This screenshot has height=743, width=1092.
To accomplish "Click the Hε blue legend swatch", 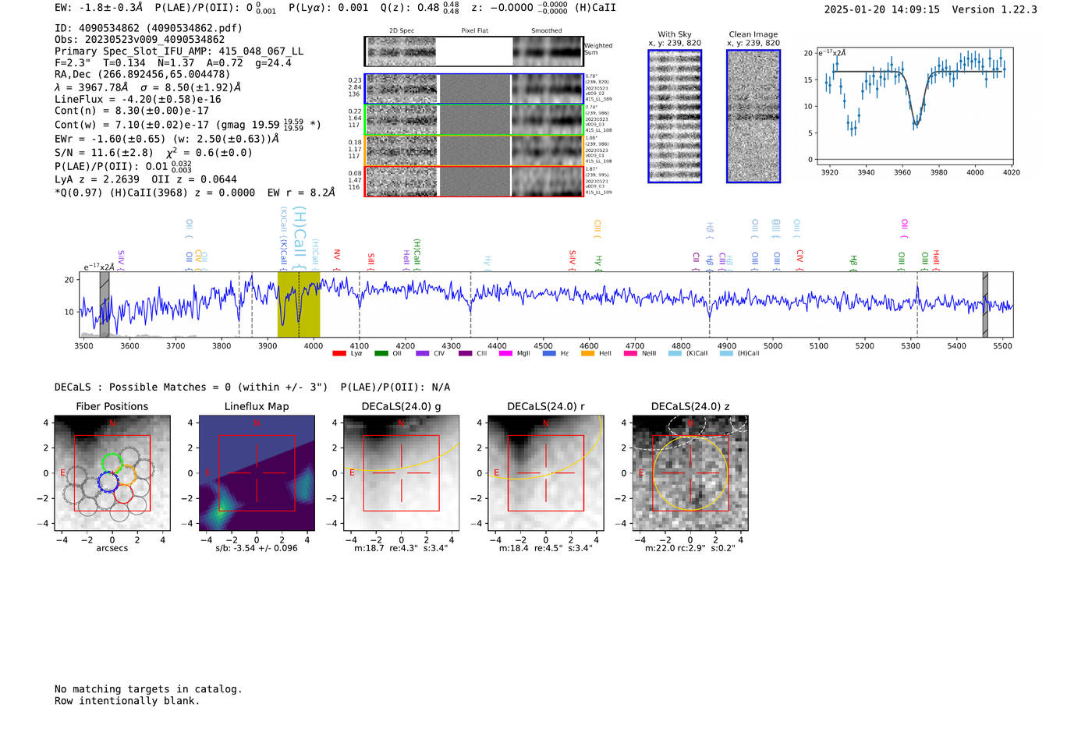I will 549,353.
